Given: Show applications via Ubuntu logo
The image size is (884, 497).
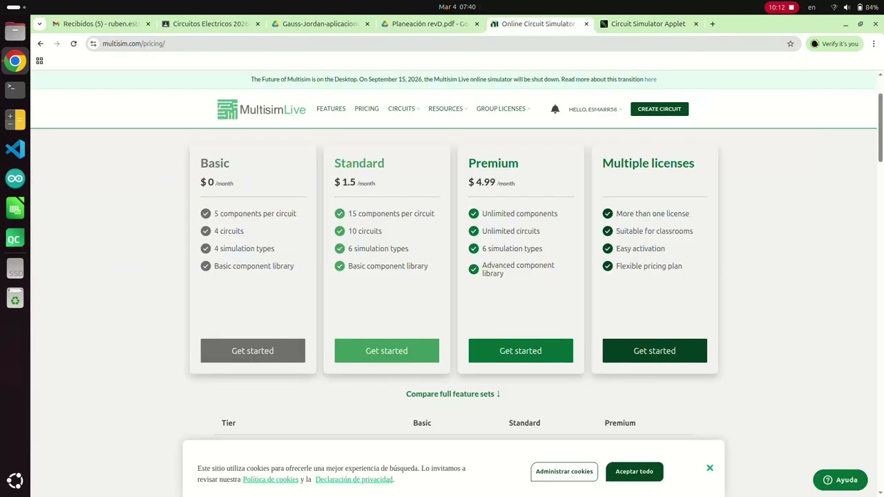Looking at the screenshot, I should (15, 480).
